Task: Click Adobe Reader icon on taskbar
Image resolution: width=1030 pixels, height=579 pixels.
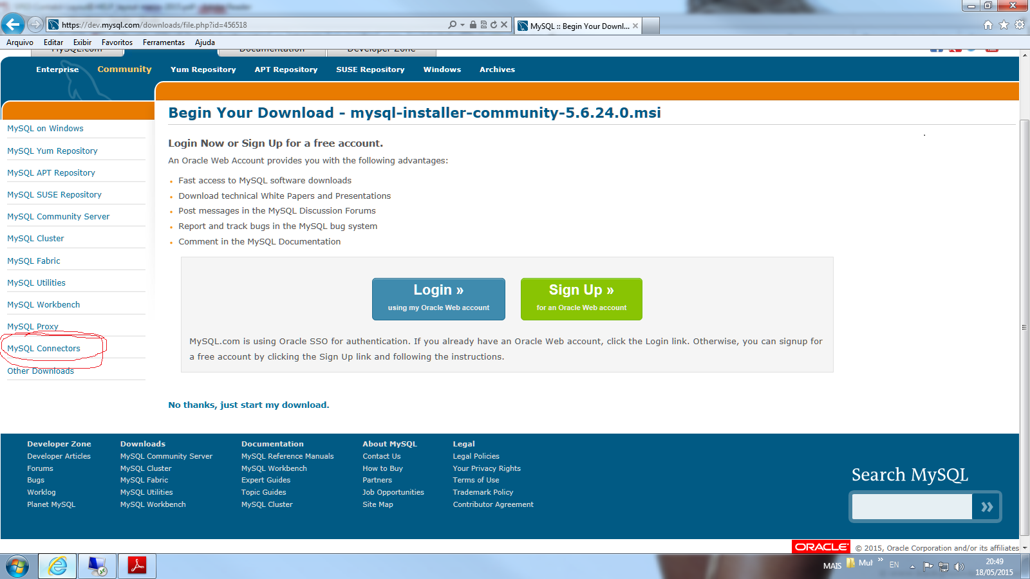Action: (137, 566)
